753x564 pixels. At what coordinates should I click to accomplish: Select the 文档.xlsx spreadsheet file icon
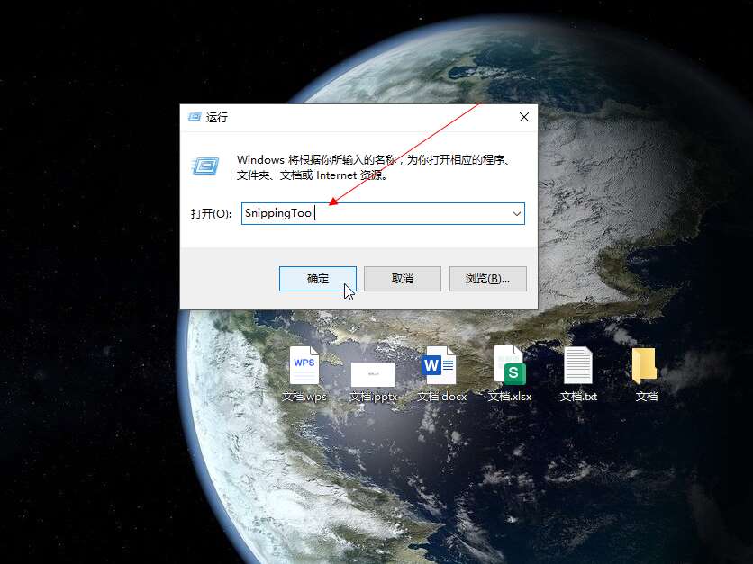tap(510, 365)
